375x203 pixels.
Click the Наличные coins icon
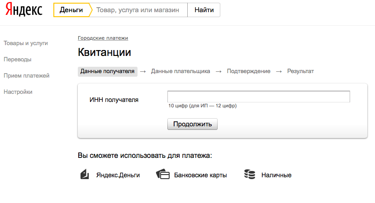(250, 174)
